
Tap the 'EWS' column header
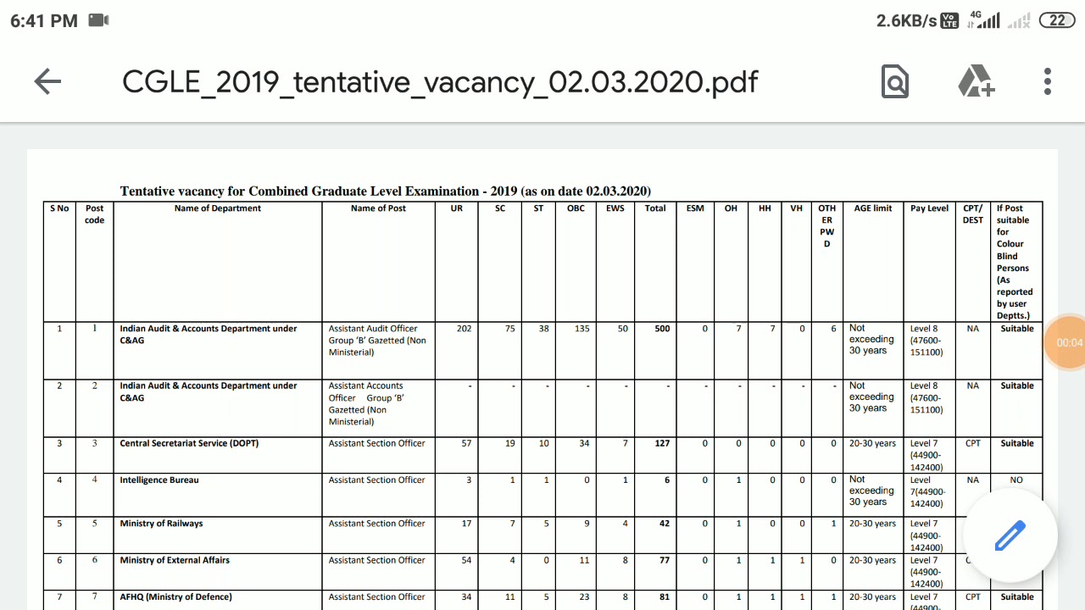coord(615,208)
